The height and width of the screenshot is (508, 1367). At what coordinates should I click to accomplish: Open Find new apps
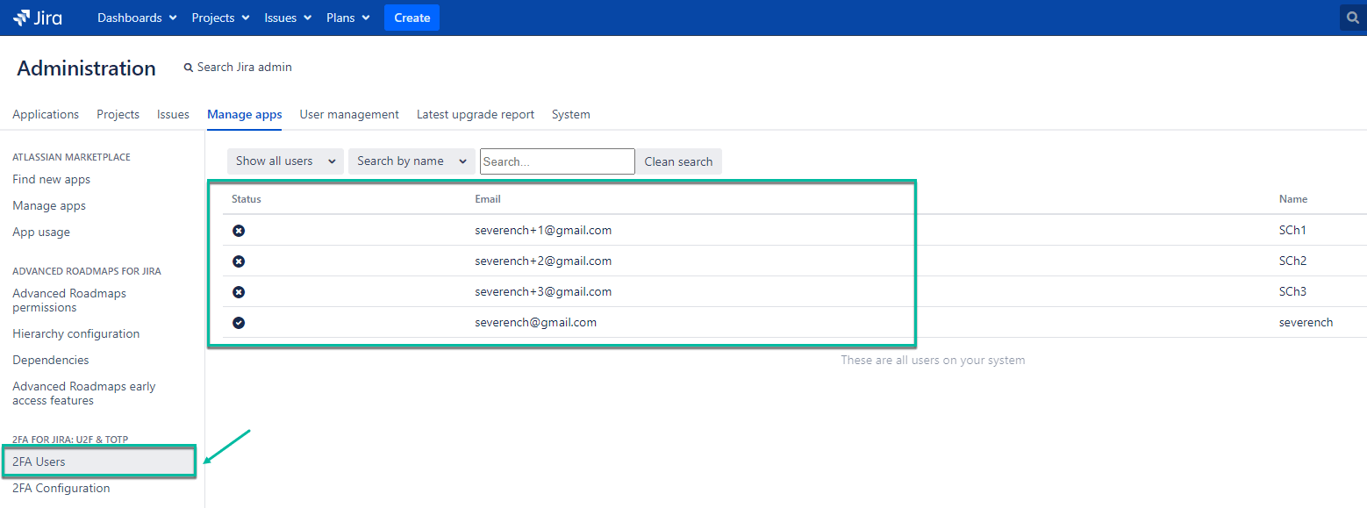50,179
